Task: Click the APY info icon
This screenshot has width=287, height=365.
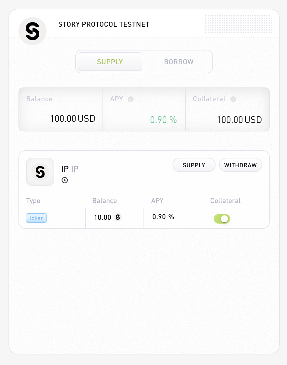Action: coord(131,99)
